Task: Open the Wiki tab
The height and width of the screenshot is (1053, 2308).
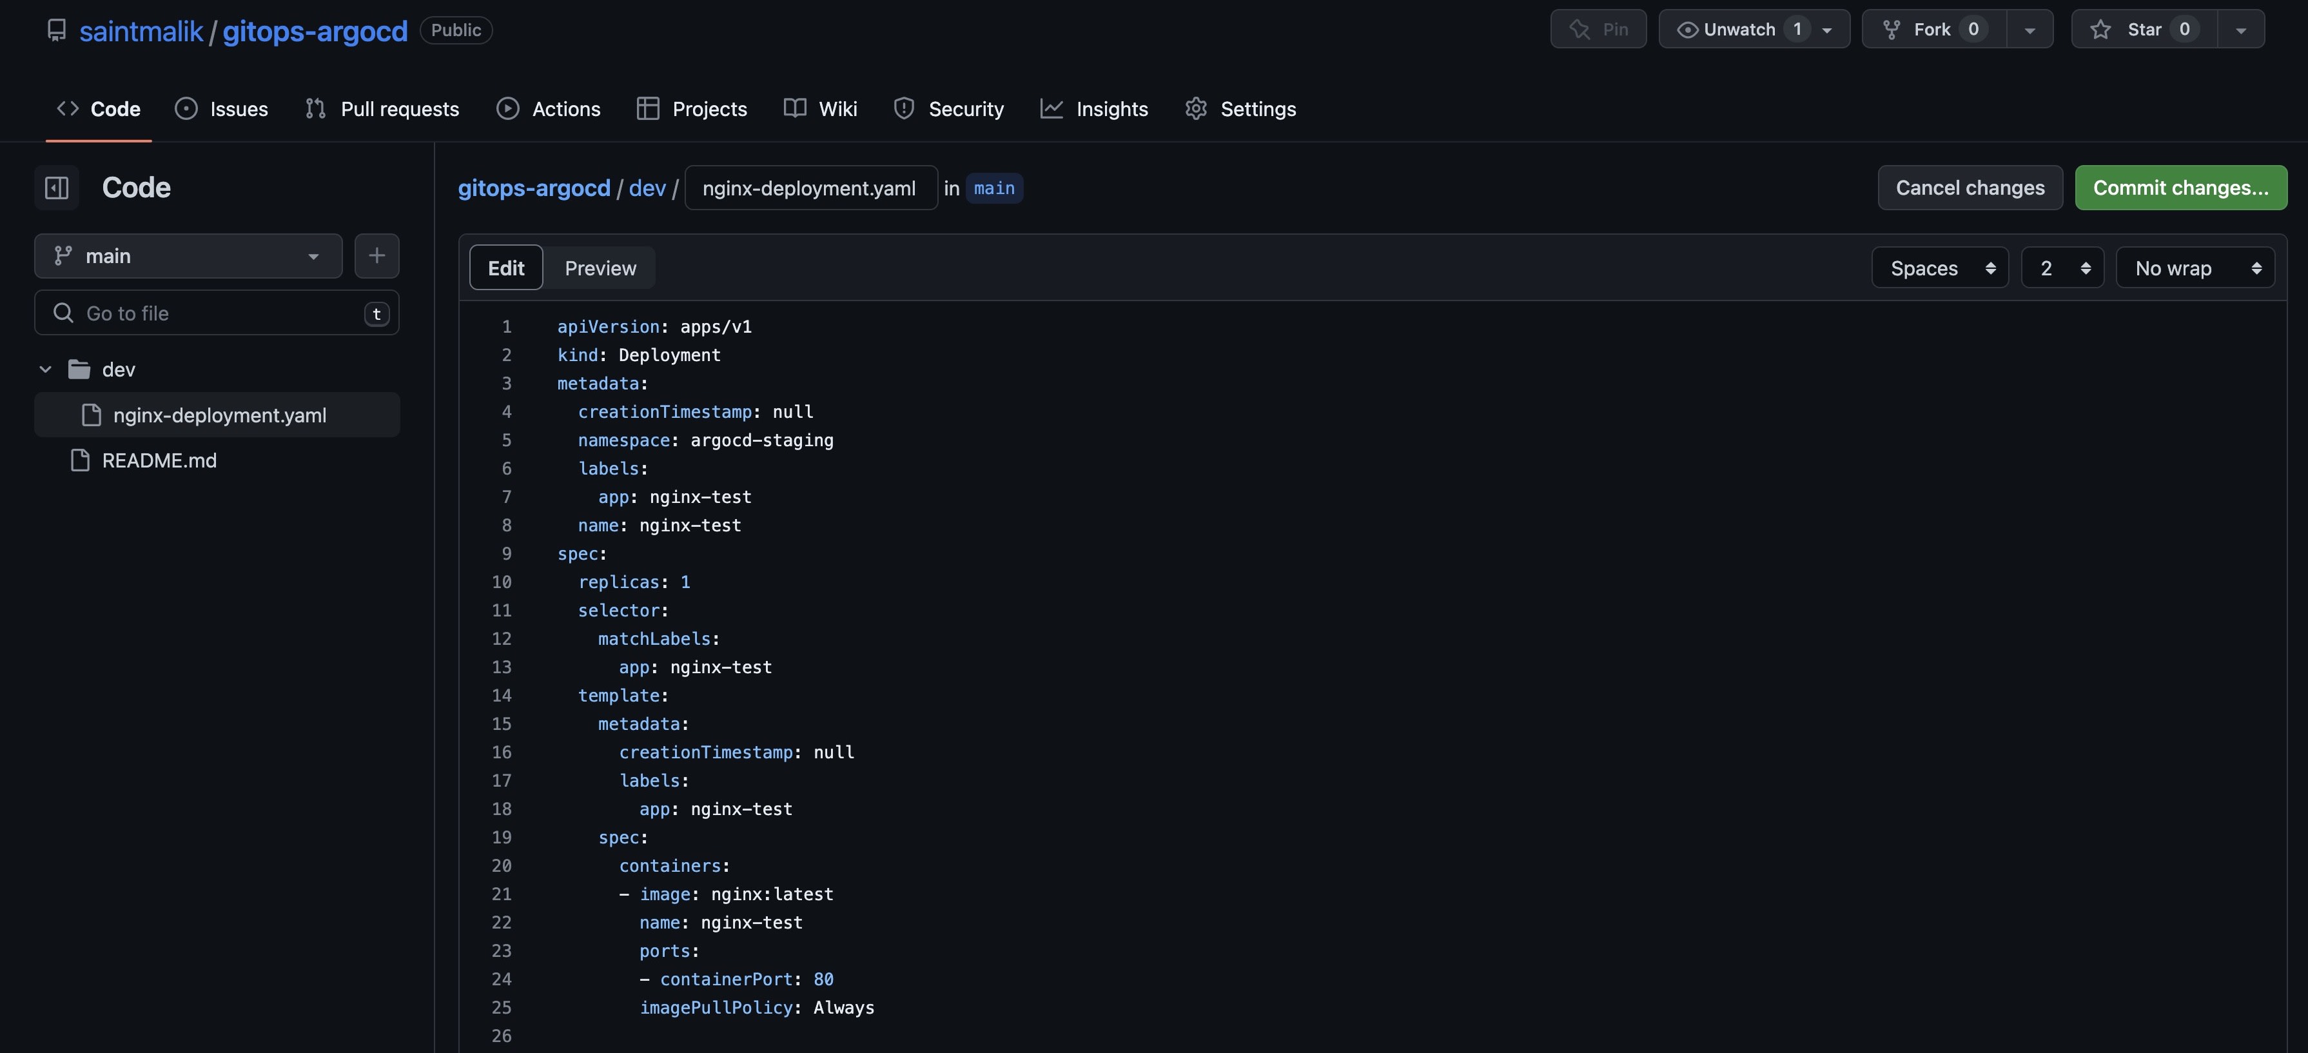Action: tap(820, 108)
